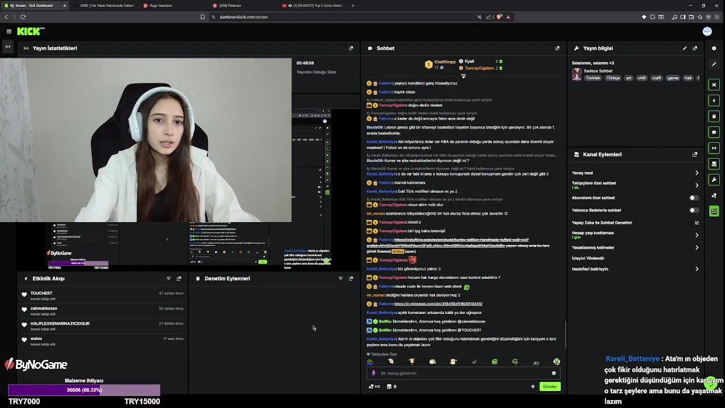Click the Gönder send button
Viewport: 725px width, 408px height.
[x=550, y=386]
